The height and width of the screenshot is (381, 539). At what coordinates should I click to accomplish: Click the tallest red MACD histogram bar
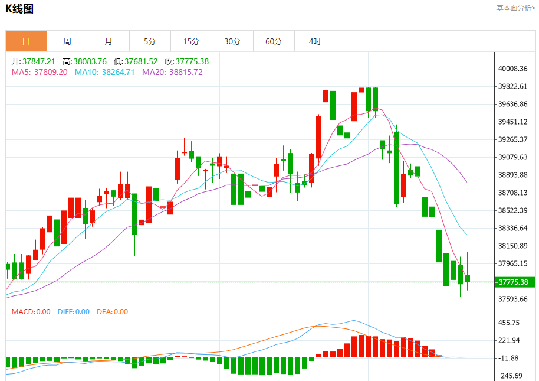[361, 346]
